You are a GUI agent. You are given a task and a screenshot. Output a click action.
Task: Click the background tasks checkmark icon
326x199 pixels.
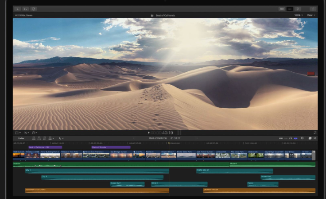tap(34, 9)
